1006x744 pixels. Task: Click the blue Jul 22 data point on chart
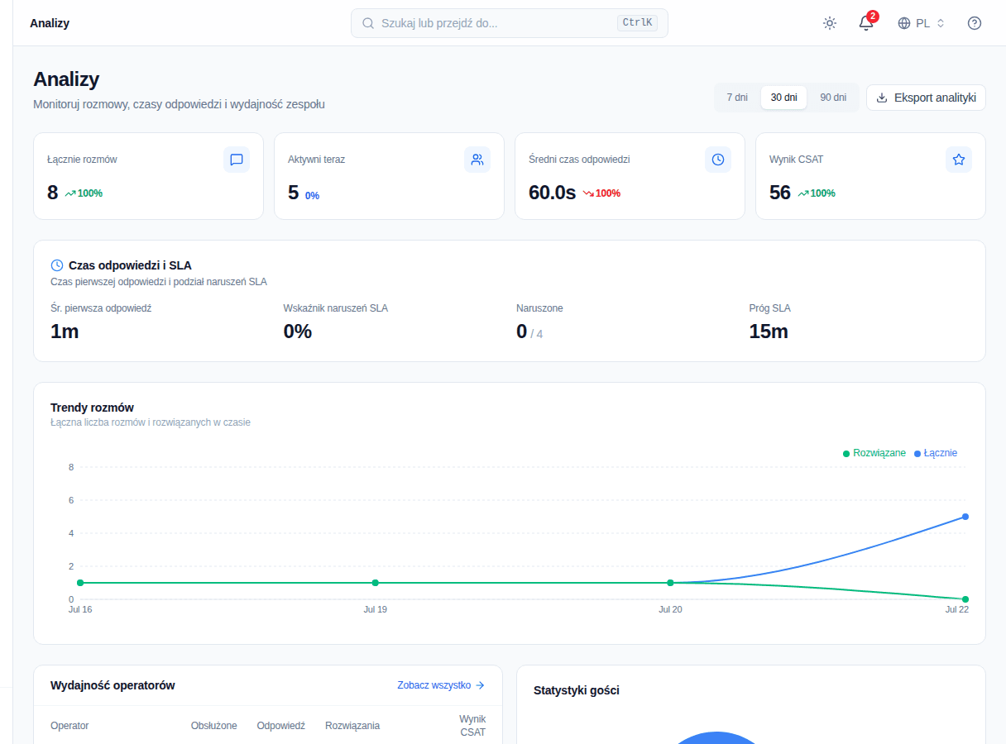point(965,517)
